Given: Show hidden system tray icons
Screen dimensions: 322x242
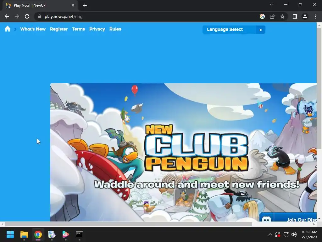Looking at the screenshot, I should coord(270,234).
